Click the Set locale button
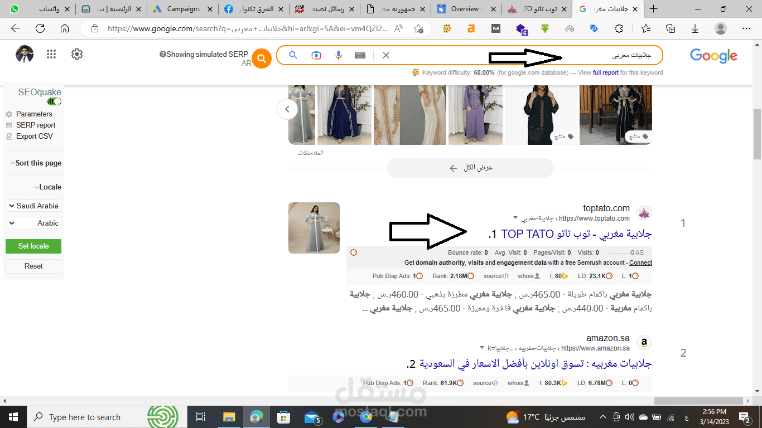Image resolution: width=762 pixels, height=428 pixels. [33, 246]
